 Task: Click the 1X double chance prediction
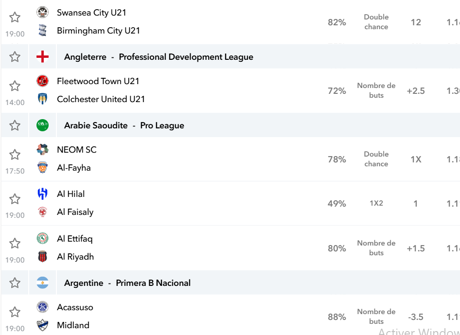pyautogui.click(x=416, y=159)
